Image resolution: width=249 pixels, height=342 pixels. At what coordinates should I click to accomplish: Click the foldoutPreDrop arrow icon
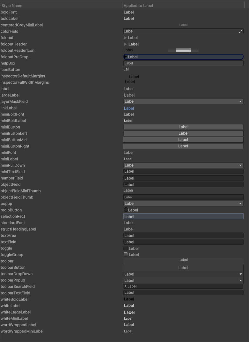[x=126, y=57]
